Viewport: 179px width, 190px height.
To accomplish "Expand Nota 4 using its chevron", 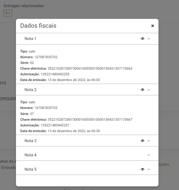I will point(149,155).
